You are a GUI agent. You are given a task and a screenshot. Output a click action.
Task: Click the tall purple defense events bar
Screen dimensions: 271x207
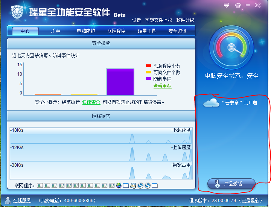point(120,82)
